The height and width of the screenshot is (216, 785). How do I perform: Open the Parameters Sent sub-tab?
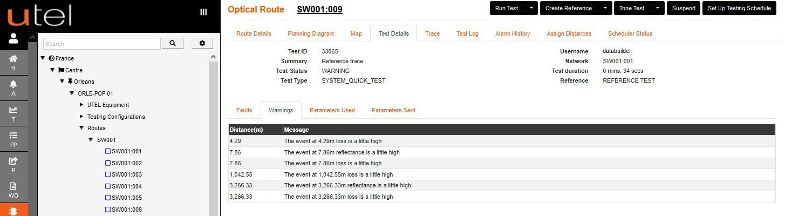click(393, 110)
